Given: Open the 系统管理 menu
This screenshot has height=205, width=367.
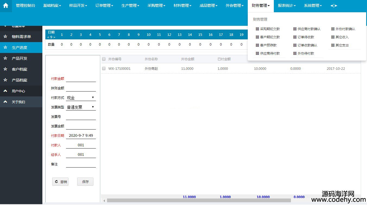Looking at the screenshot, I should click(x=313, y=6).
